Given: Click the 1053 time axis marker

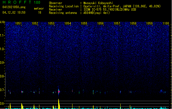Looking at the screenshot, I should point(51,23).
